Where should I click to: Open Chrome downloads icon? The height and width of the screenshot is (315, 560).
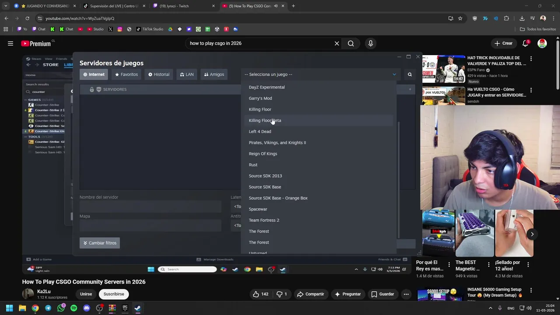coord(522,18)
